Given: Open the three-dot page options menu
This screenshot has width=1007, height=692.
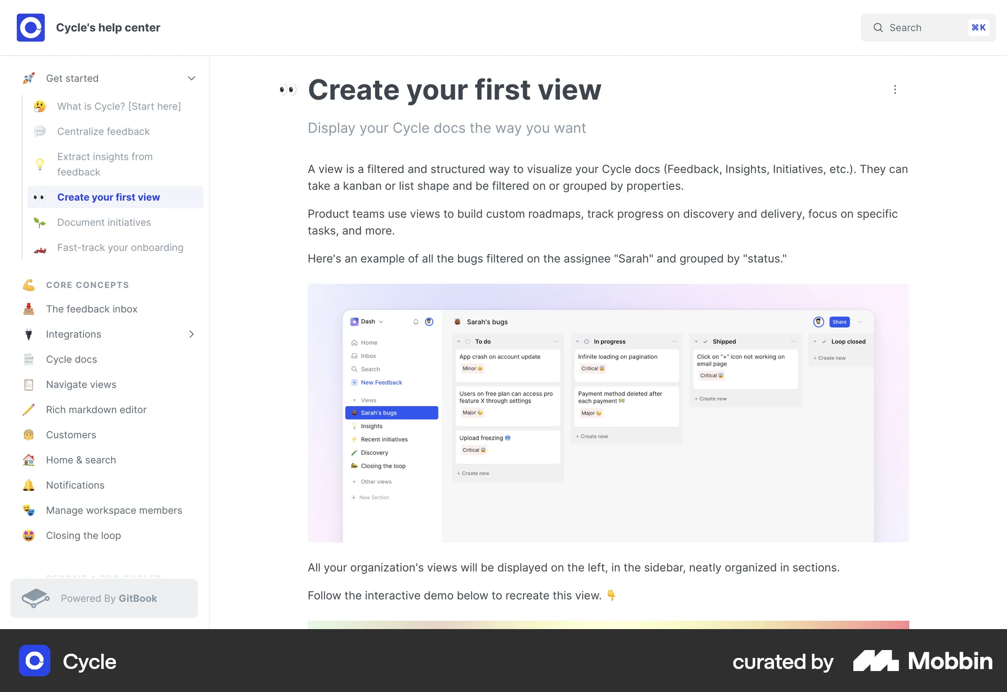Looking at the screenshot, I should (x=895, y=90).
